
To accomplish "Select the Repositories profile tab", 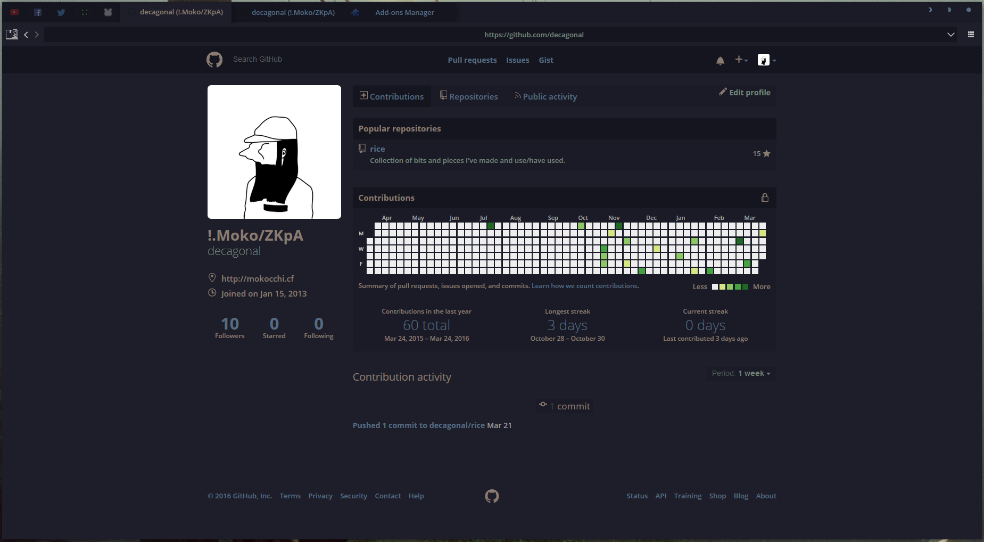I will click(x=469, y=96).
